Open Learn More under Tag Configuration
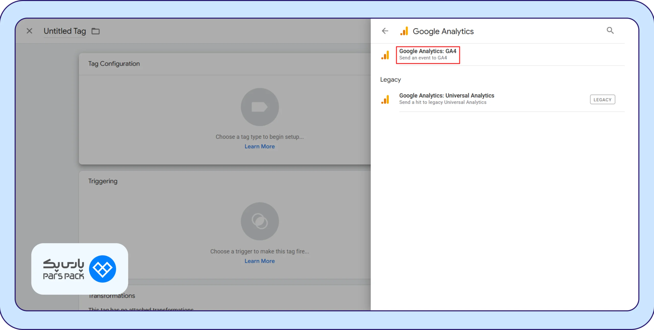 260,146
